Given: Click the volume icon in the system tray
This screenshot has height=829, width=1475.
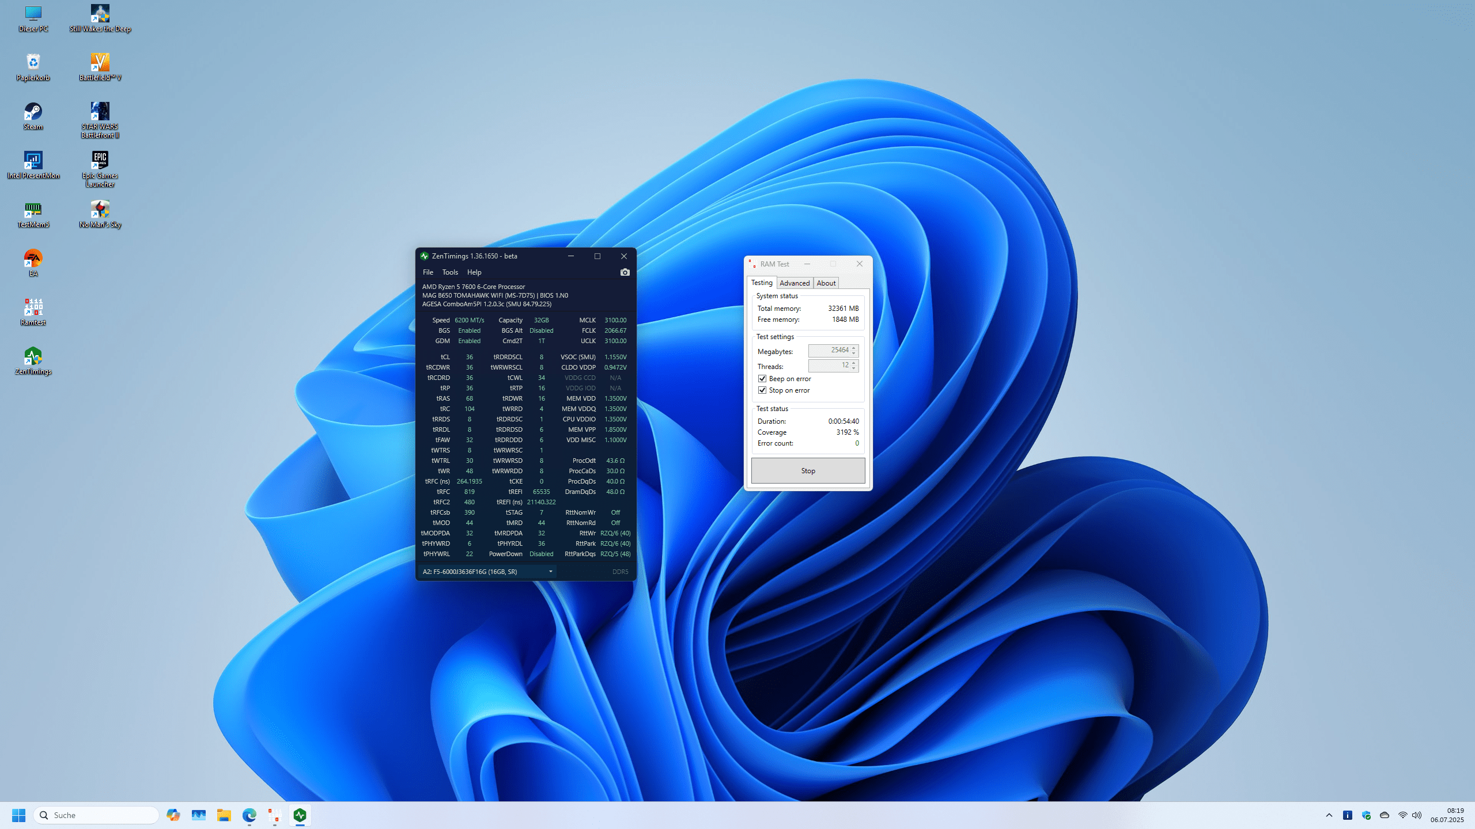Looking at the screenshot, I should [1417, 815].
